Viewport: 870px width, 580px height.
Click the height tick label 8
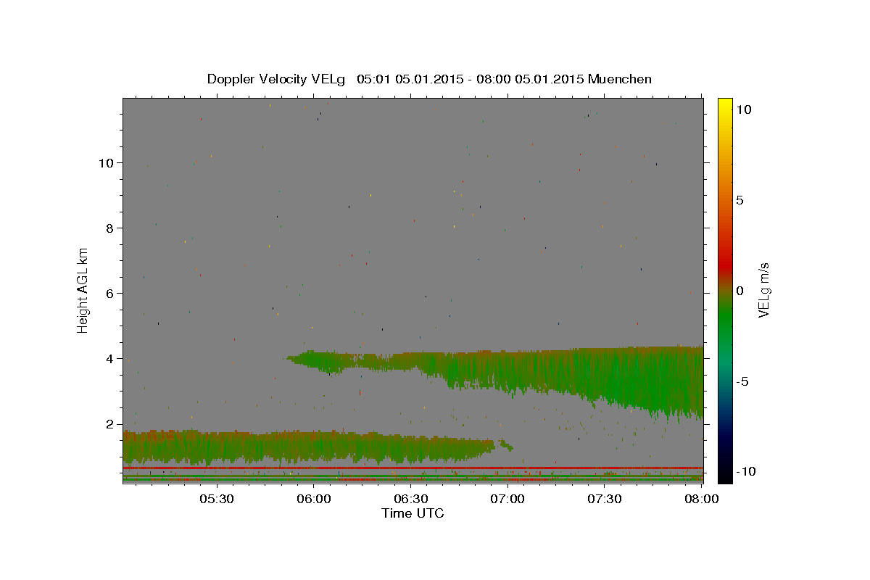[111, 228]
